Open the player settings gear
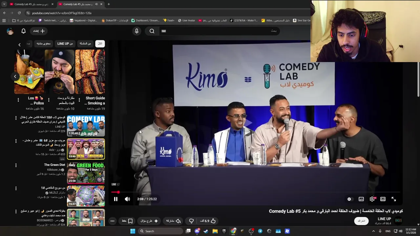 pos(372,199)
